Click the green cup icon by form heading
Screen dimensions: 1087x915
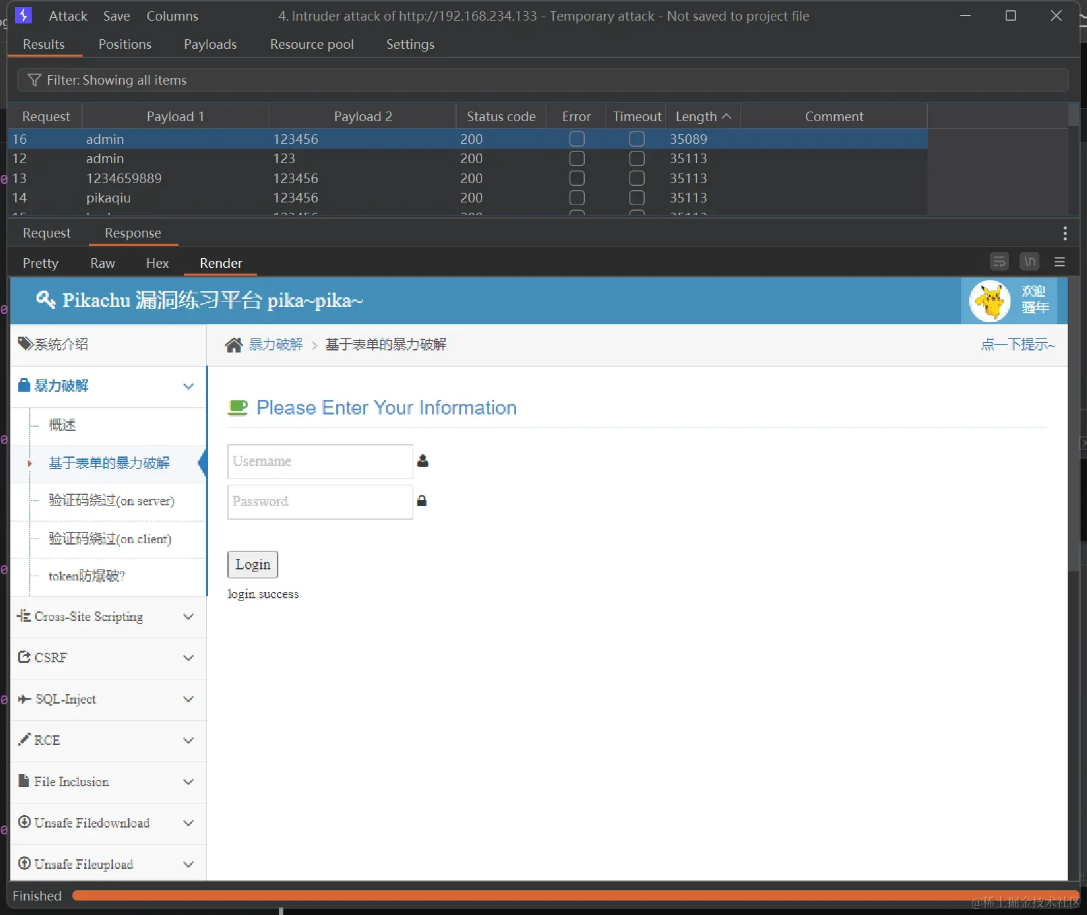click(x=238, y=408)
